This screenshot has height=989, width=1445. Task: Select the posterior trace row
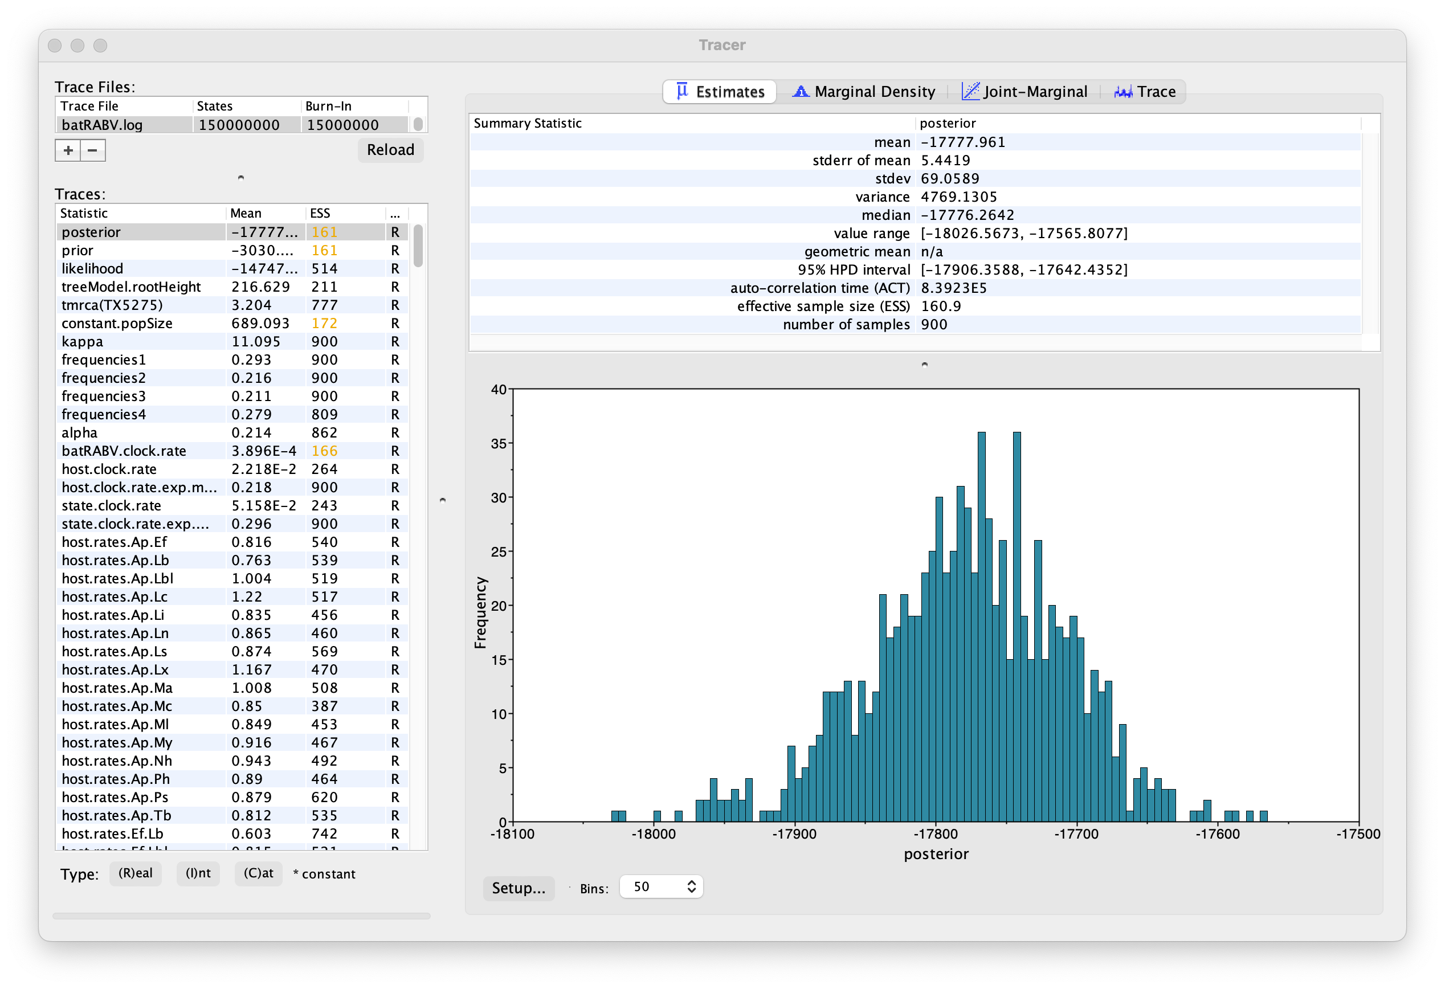pyautogui.click(x=232, y=232)
